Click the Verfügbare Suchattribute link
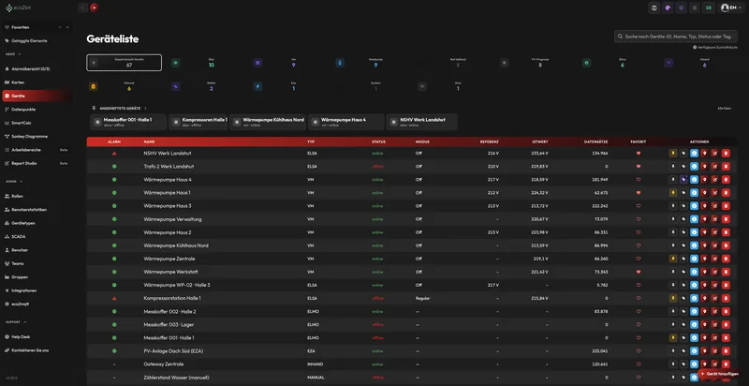The width and height of the screenshot is (749, 386). (714, 47)
